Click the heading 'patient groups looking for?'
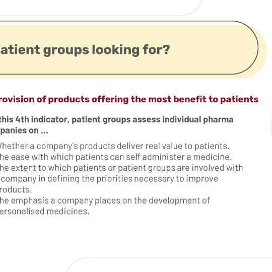This screenshot has width=272, height=272. 85,50
